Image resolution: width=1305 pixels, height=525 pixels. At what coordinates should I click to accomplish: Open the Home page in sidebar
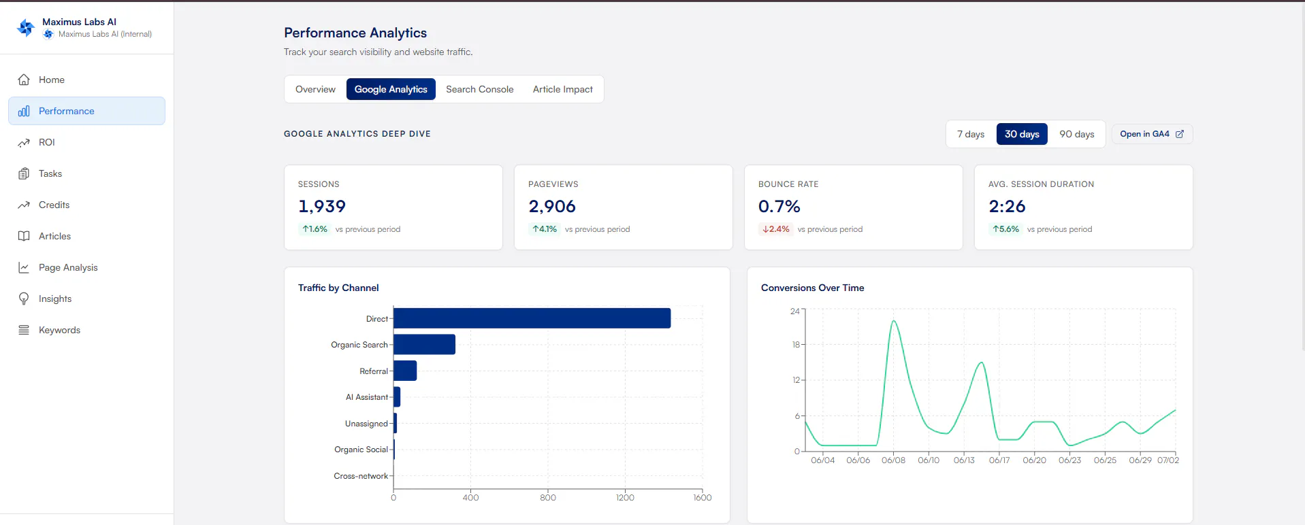pos(86,80)
